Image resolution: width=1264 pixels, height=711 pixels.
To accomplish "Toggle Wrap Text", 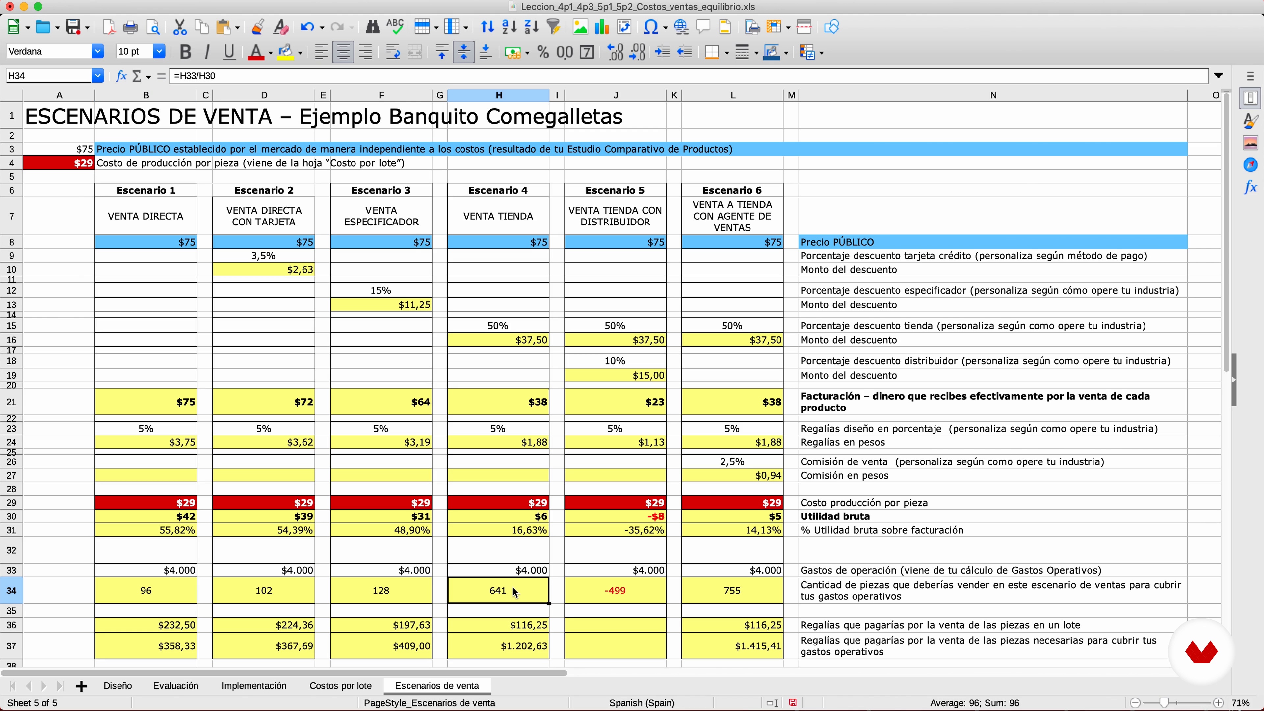I will pos(393,52).
